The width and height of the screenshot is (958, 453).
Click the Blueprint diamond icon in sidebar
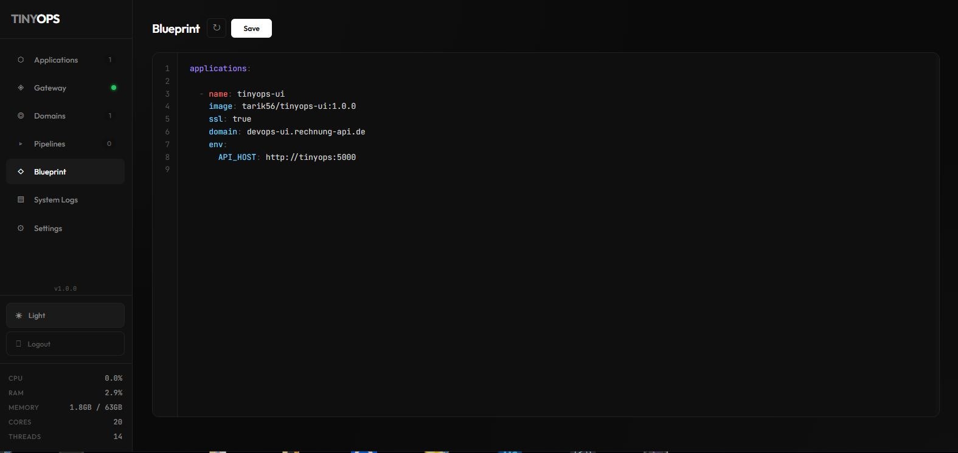click(21, 171)
